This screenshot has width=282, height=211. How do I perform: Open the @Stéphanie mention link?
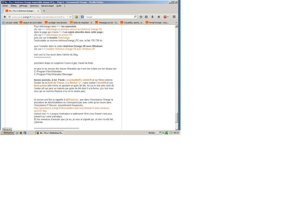point(72,99)
